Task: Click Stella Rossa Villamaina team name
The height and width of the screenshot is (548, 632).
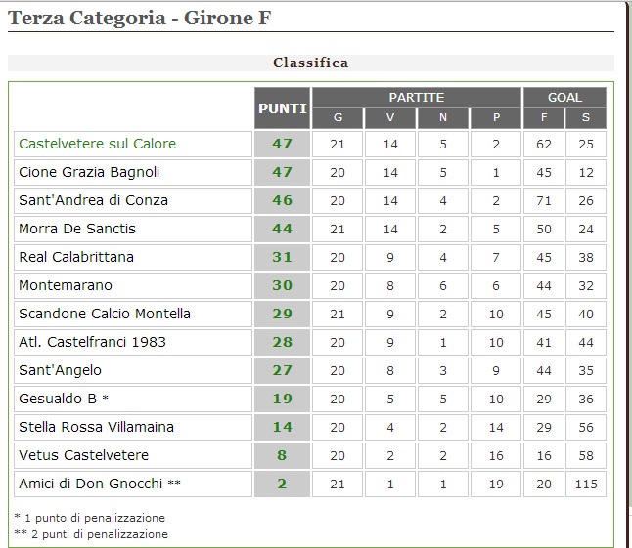Action: tap(97, 427)
